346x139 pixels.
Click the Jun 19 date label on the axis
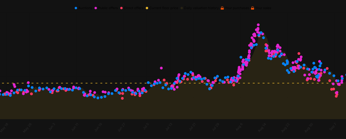98,127
